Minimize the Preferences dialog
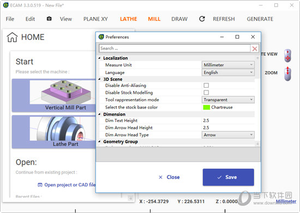Viewport: 300px width, 213px height. tap(222, 36)
